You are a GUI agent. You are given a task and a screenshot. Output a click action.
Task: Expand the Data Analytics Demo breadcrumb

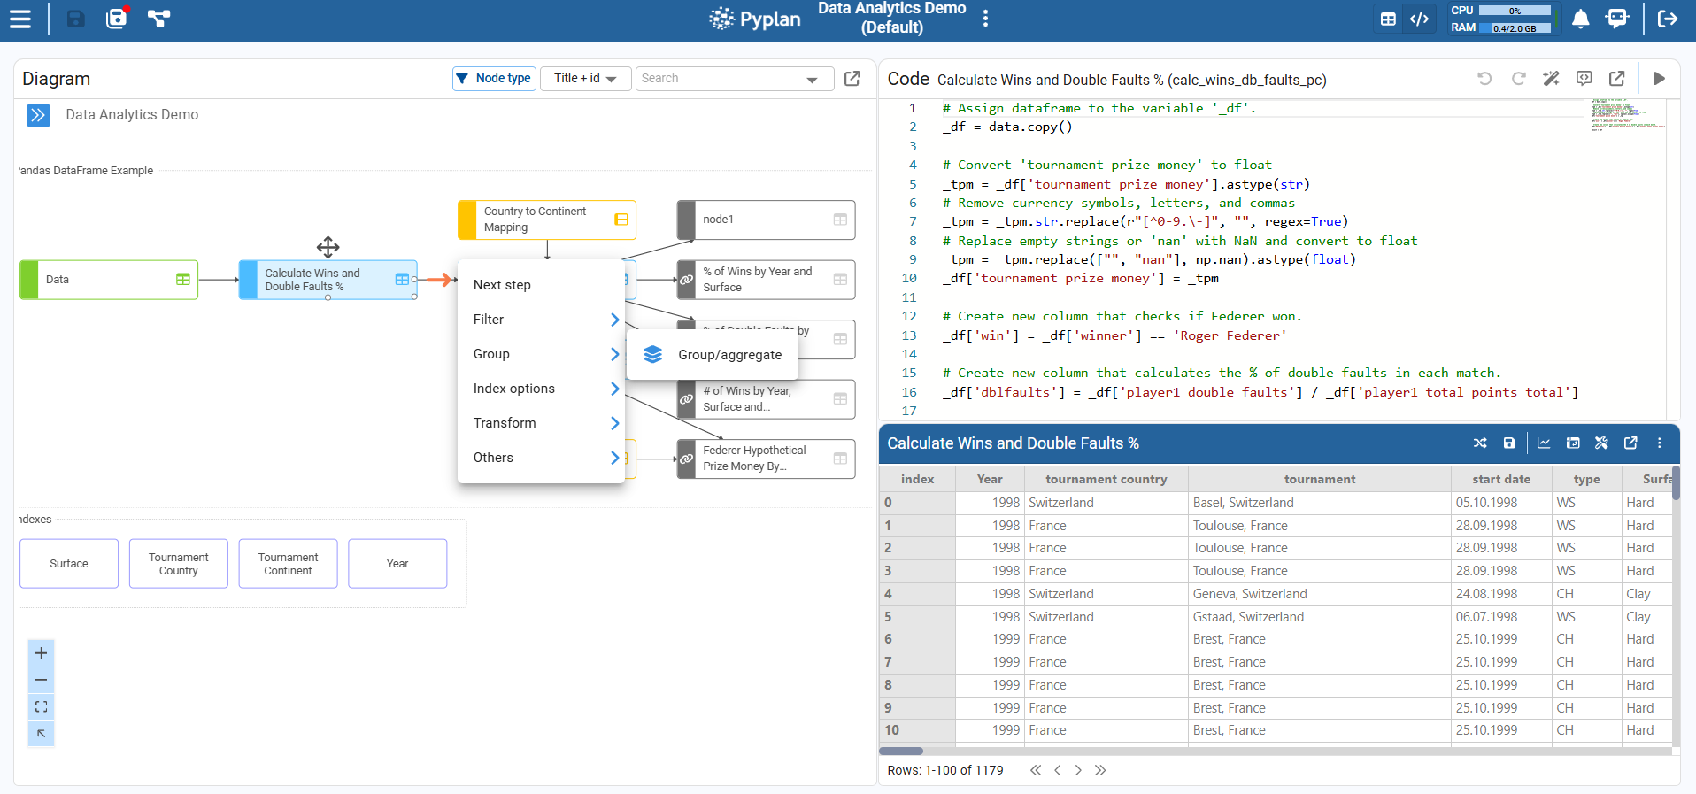click(38, 115)
